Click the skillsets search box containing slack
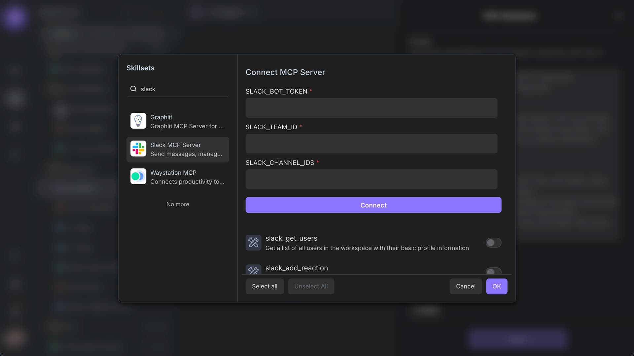The image size is (634, 356). (182, 89)
